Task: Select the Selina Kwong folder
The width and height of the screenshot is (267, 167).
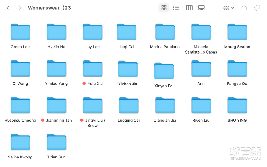Action: tap(20, 142)
